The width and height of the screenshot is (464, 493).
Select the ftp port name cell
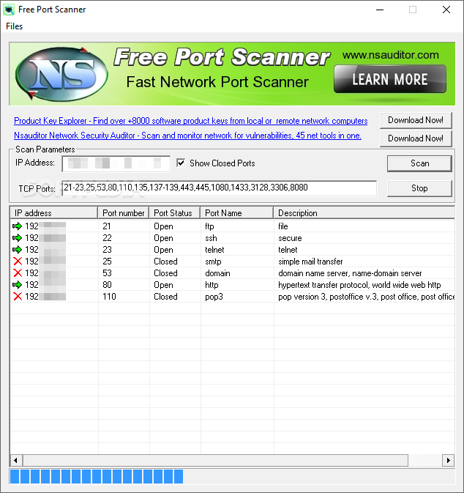coord(209,226)
